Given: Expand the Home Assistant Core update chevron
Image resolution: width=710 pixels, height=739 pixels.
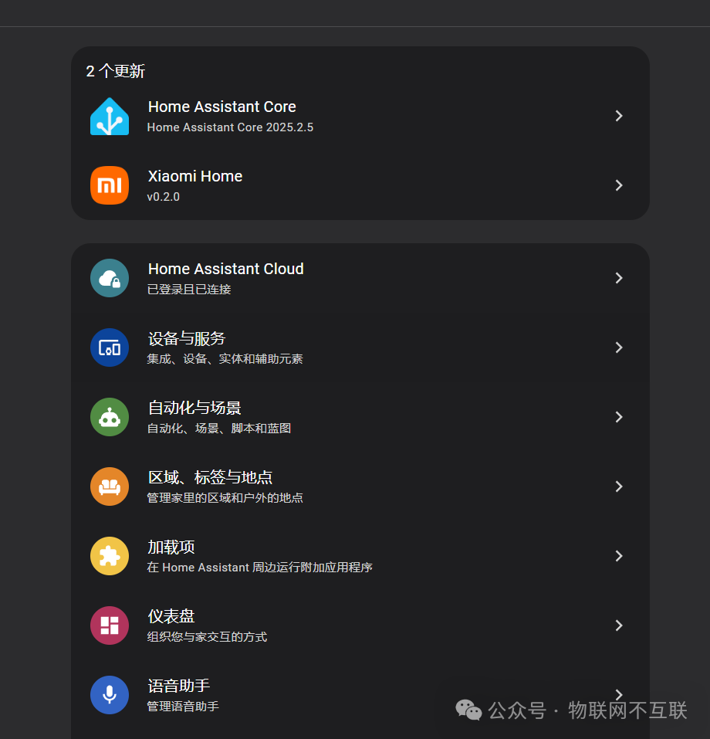Looking at the screenshot, I should click(x=619, y=116).
